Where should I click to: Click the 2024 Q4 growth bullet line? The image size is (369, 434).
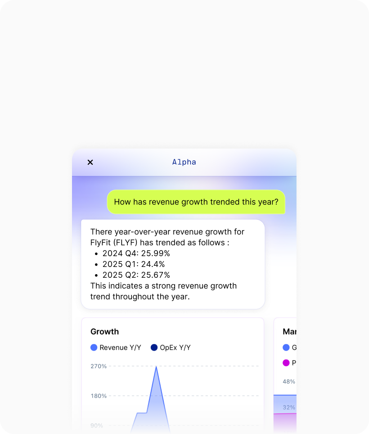(136, 253)
